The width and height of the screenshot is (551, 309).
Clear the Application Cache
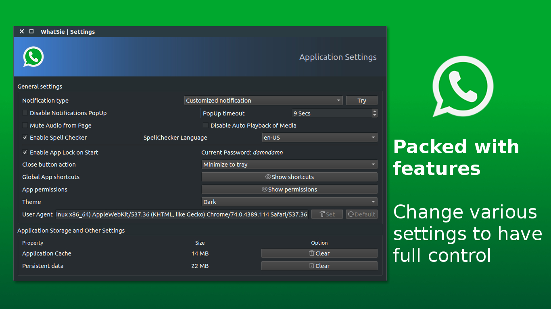coord(319,253)
